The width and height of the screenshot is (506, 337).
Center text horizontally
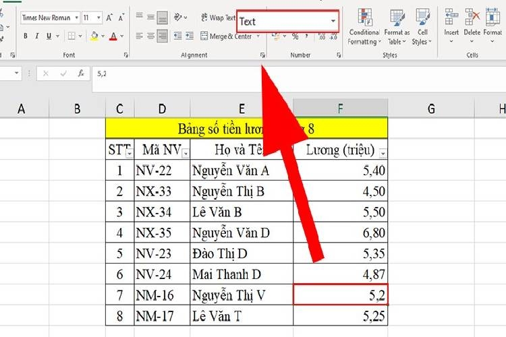150,36
